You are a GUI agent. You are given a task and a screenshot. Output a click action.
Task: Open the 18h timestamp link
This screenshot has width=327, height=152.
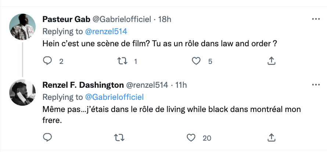click(x=165, y=19)
